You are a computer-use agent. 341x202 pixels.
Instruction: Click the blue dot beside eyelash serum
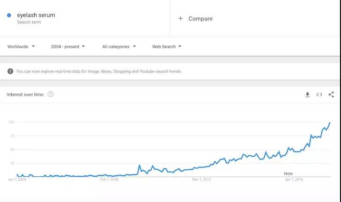(9, 15)
